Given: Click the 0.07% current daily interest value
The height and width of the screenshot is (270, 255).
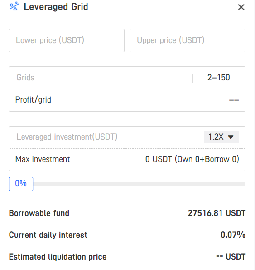Looking at the screenshot, I should tap(233, 235).
